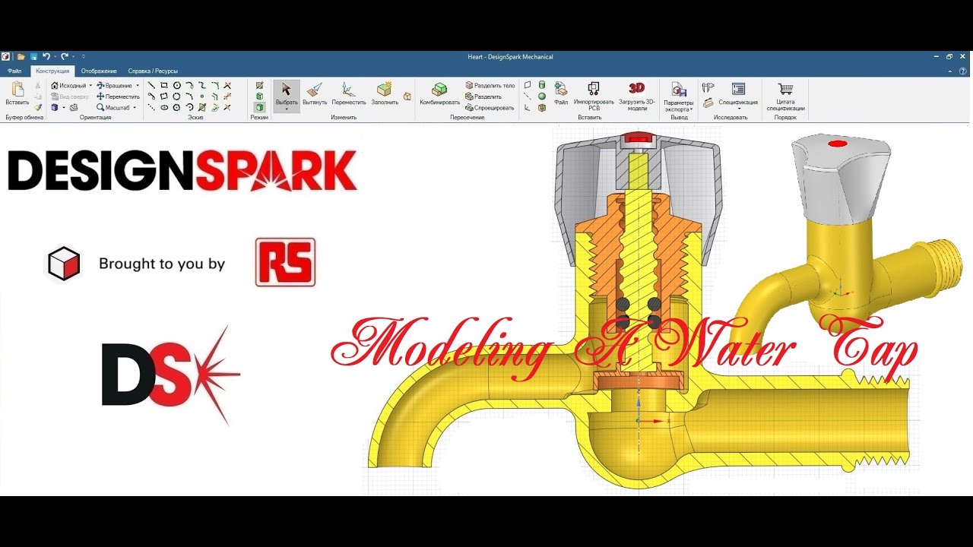This screenshot has width=973, height=547.
Task: Open the folder icon in quick access toolbar
Action: pyautogui.click(x=21, y=57)
